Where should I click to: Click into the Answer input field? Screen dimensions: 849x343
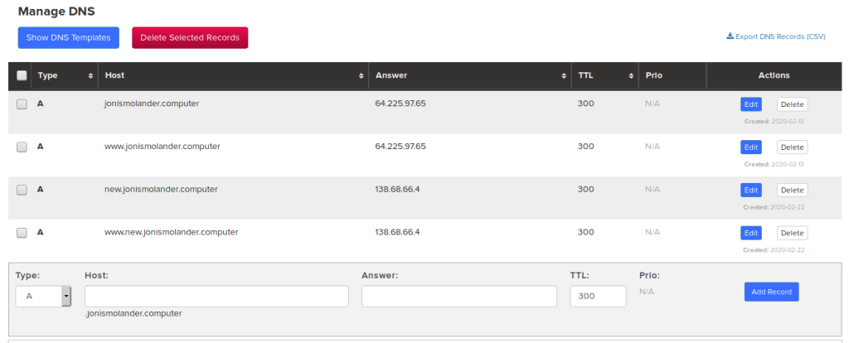(458, 297)
